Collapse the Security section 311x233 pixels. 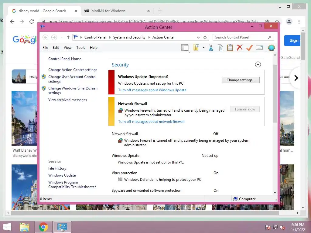pyautogui.click(x=258, y=64)
